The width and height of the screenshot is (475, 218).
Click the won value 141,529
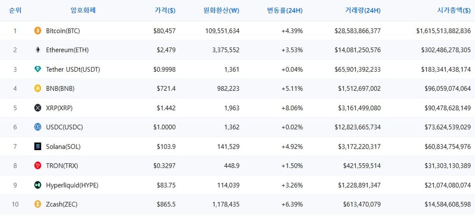[x=228, y=147]
